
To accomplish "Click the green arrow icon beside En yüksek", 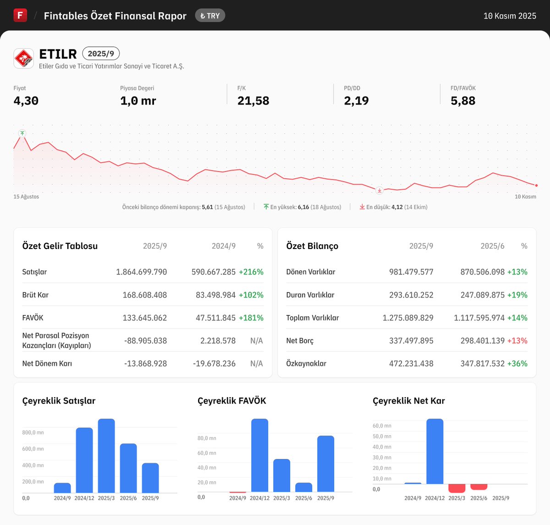I will click(266, 207).
